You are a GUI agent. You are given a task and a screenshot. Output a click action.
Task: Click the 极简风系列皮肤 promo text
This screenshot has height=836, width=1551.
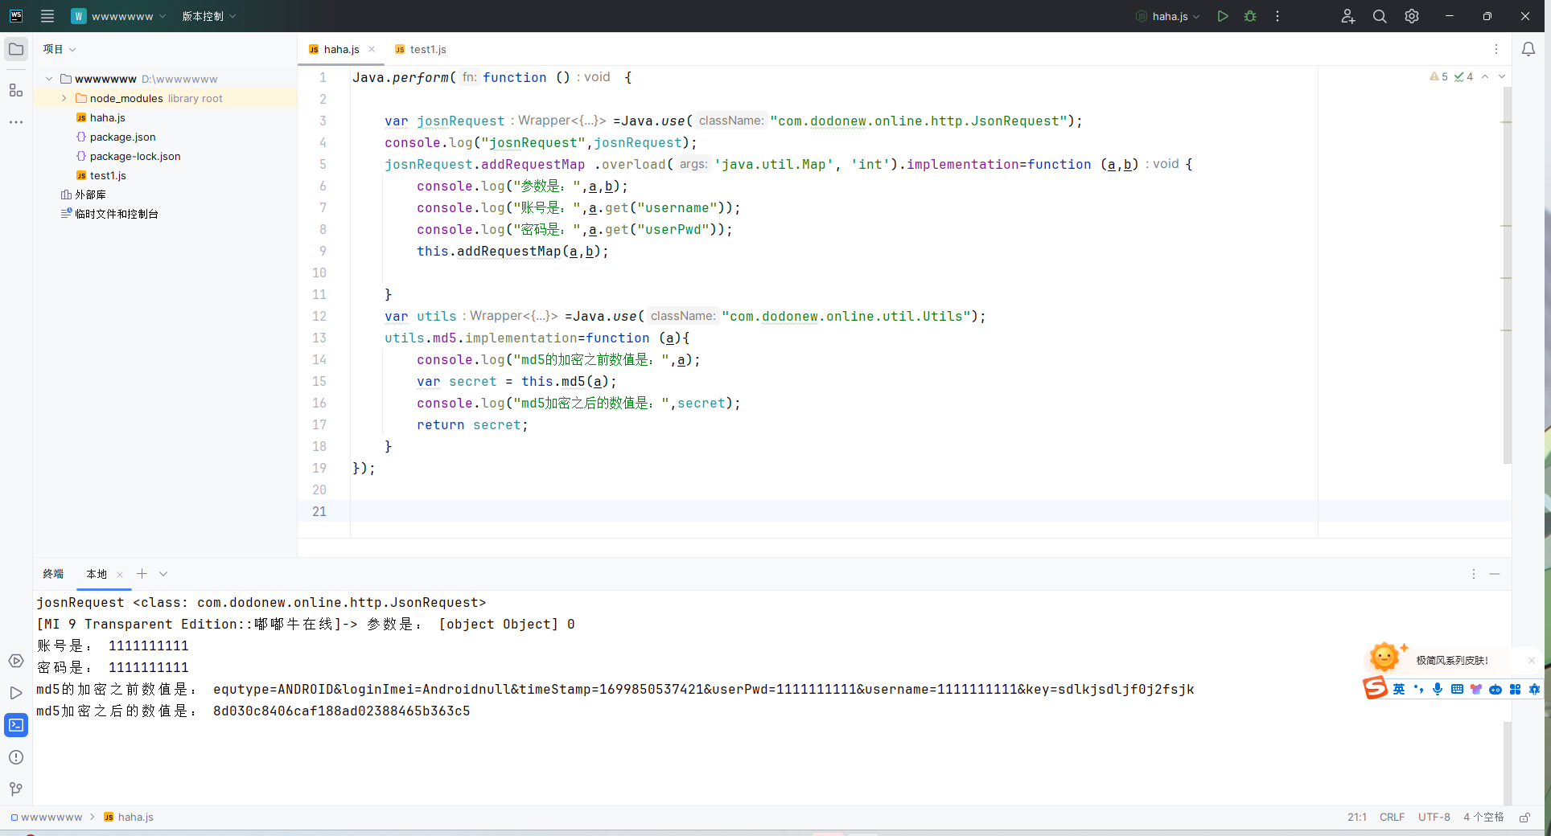(1452, 660)
